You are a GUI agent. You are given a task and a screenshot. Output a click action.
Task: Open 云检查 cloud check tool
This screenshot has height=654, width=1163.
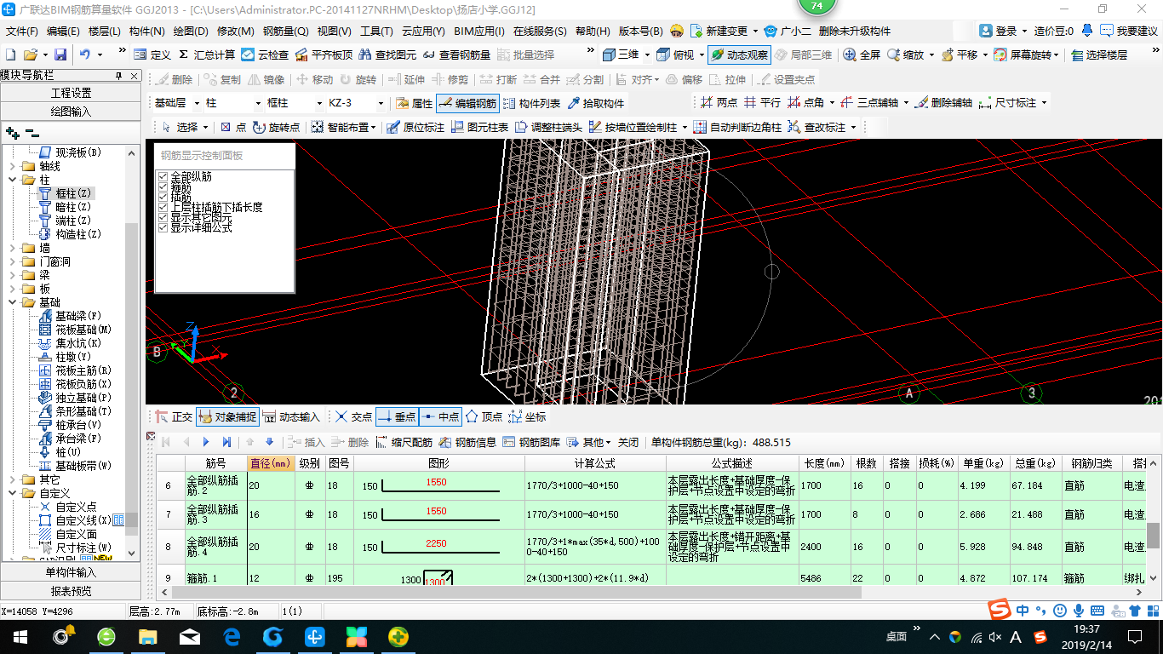tap(265, 54)
